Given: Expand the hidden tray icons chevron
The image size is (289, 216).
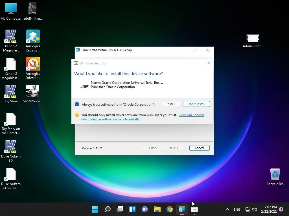Looking at the screenshot, I should click(x=227, y=209).
